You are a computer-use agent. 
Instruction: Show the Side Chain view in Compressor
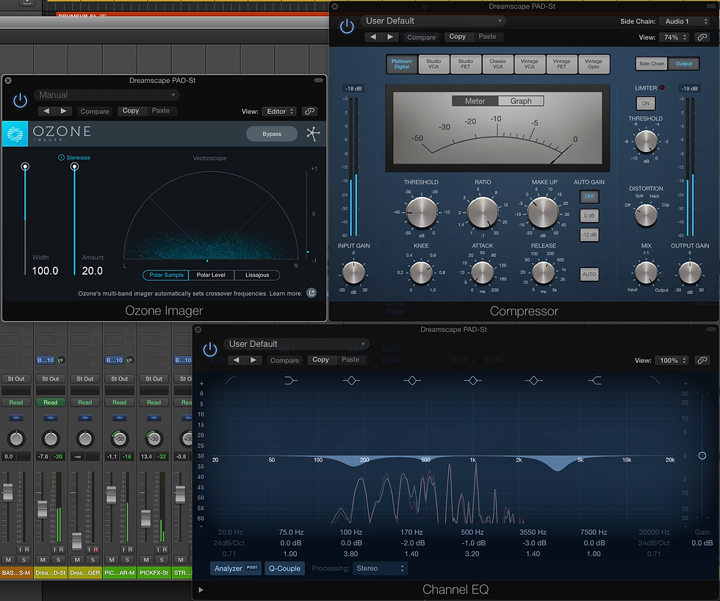[652, 64]
